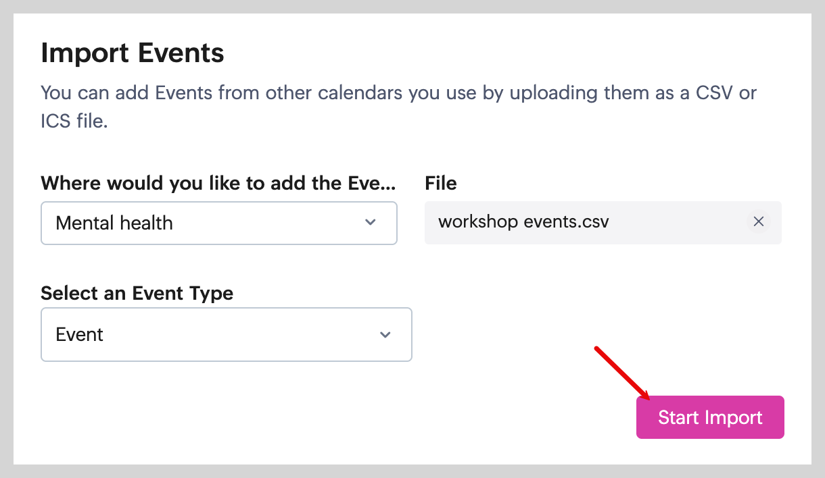
Task: Click the 'Mental health' selected value text
Action: (x=114, y=223)
